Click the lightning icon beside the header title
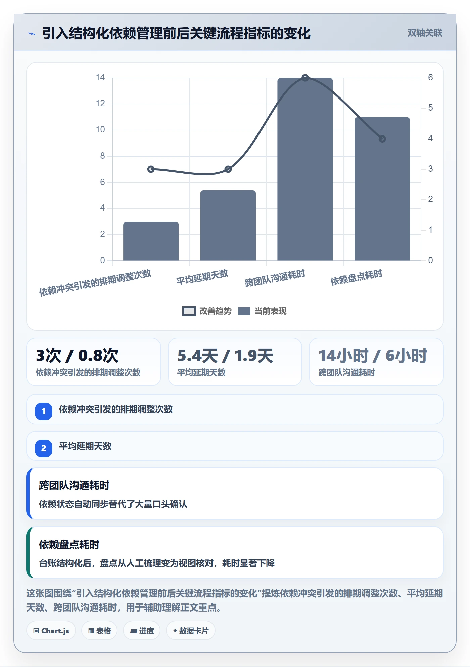Screen dimensions: 470x667 click(x=32, y=34)
